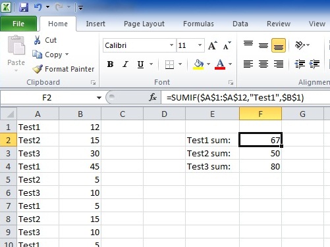330x247 pixels.
Task: Expand the Font Color dropdown arrow
Action: tap(230, 64)
